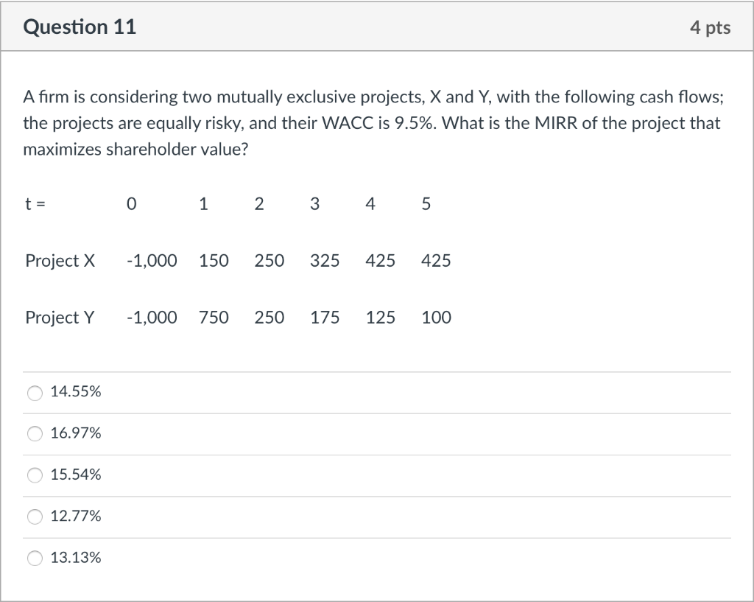Click the 12.77% answer choice text
The width and height of the screenshot is (754, 602).
click(x=75, y=516)
